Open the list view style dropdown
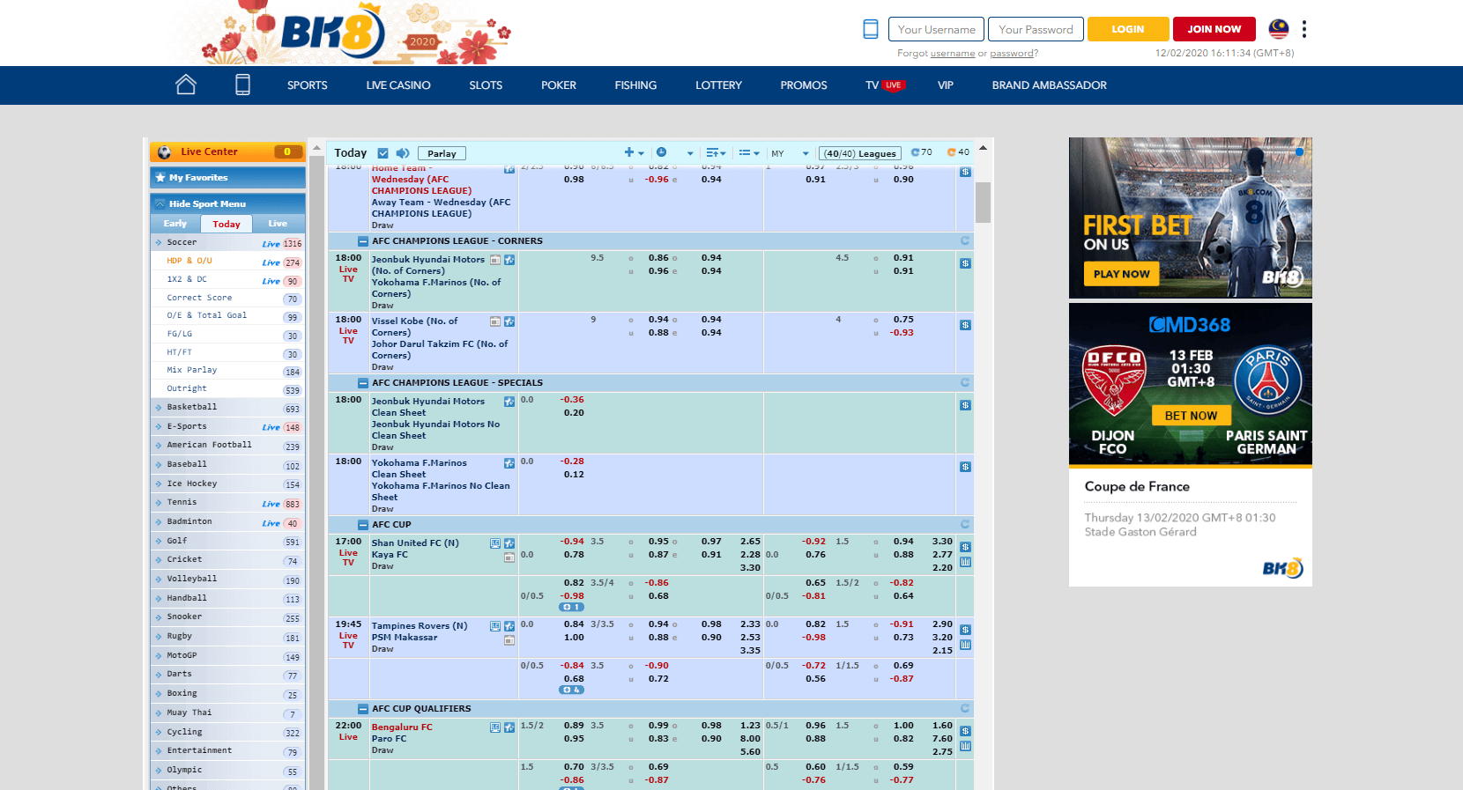1463x790 pixels. (749, 152)
